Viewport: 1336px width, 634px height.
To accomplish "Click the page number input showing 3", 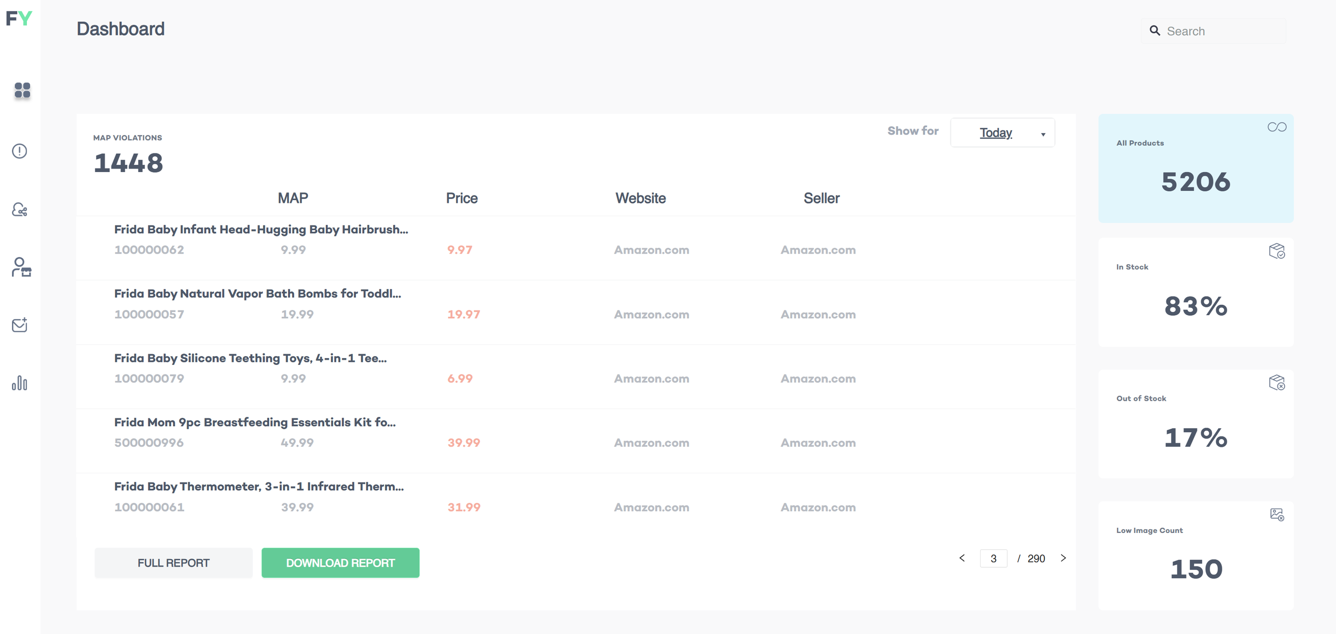I will click(x=994, y=558).
